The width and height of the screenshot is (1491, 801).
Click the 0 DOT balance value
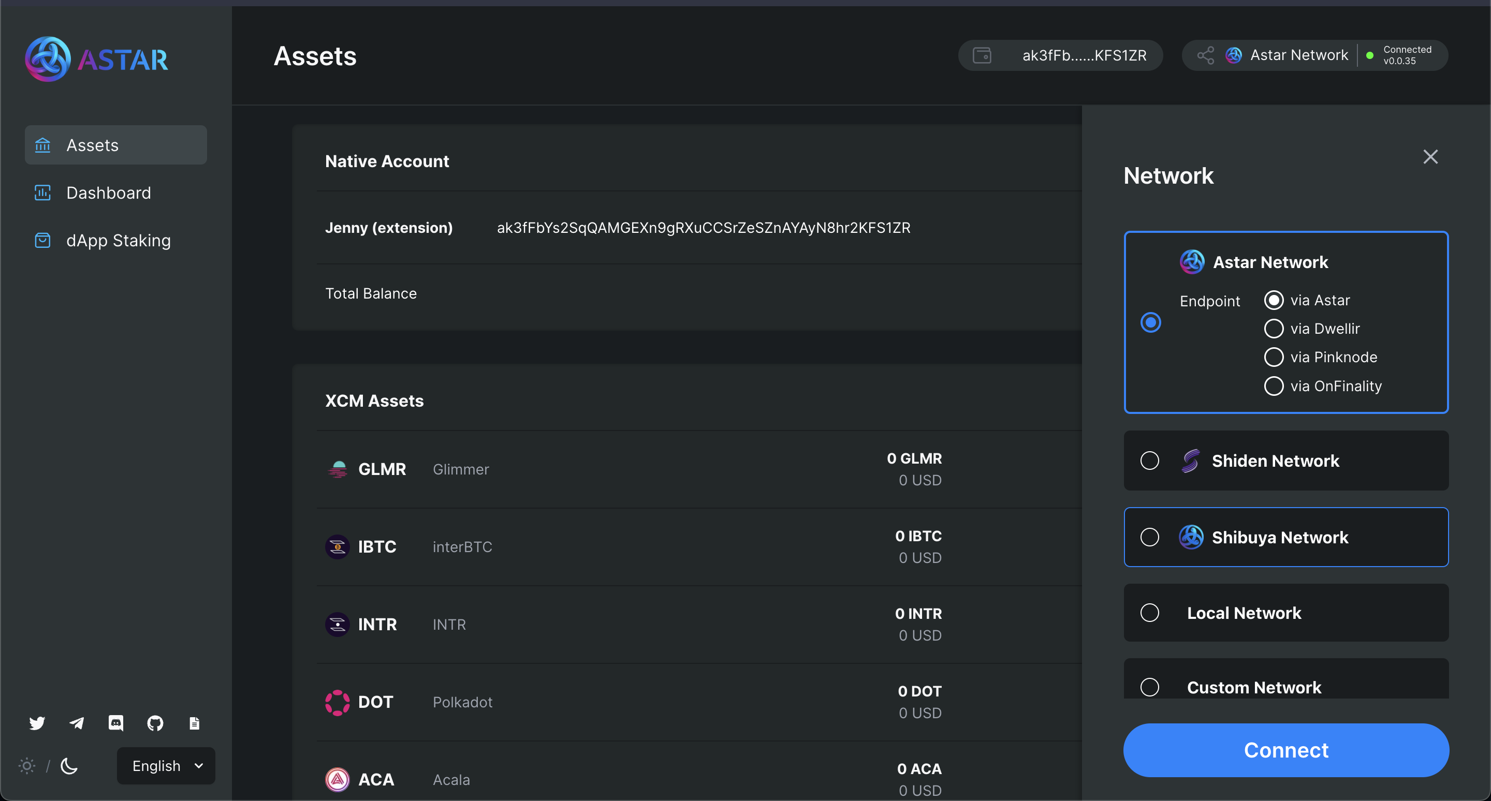click(920, 691)
